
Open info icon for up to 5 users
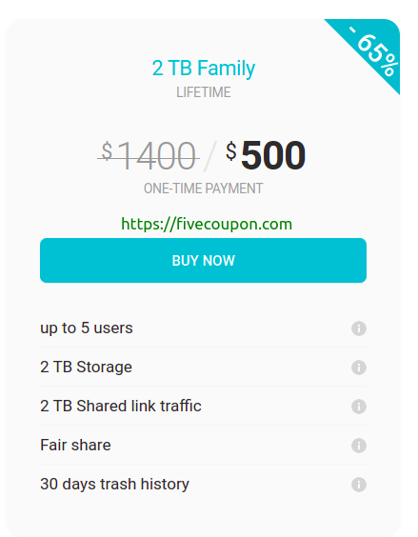click(359, 328)
